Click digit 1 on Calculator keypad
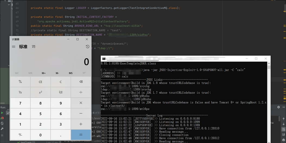This screenshot has width=286, height=143. coord(20,124)
